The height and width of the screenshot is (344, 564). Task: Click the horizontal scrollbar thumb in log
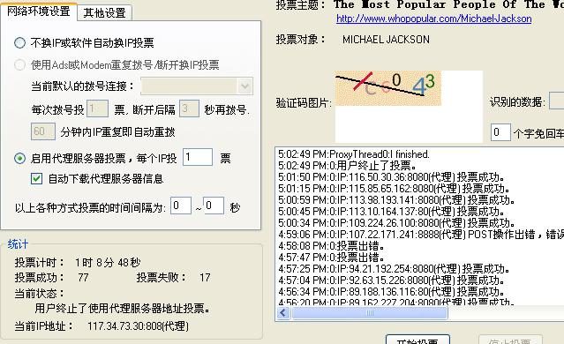pyautogui.click(x=370, y=313)
